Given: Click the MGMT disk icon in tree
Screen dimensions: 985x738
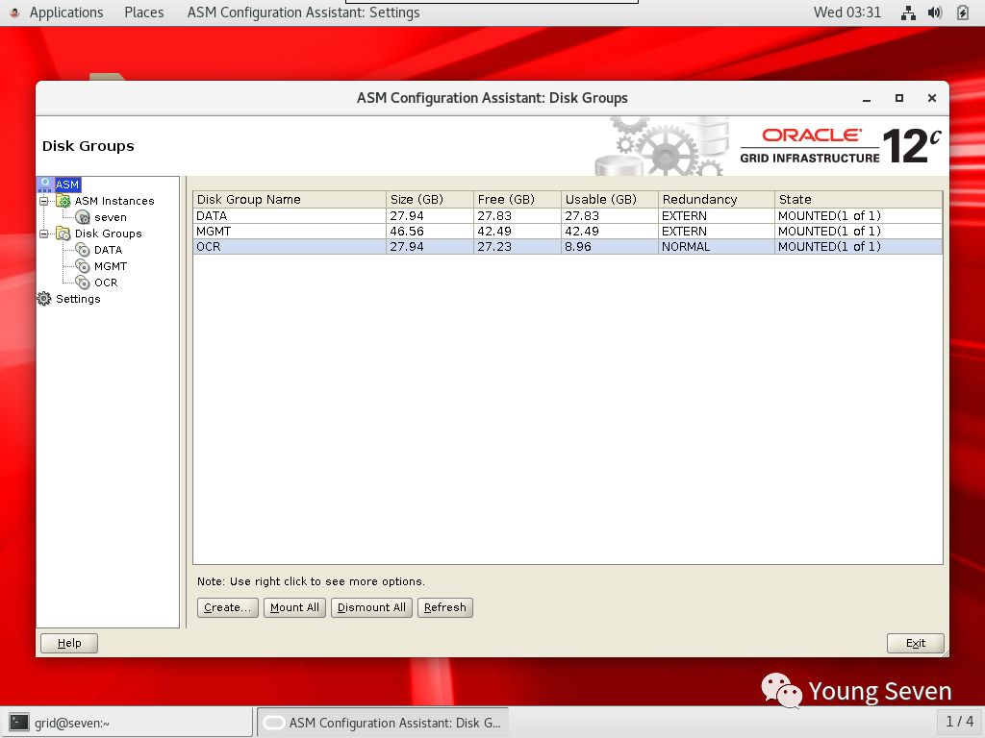Looking at the screenshot, I should (83, 266).
